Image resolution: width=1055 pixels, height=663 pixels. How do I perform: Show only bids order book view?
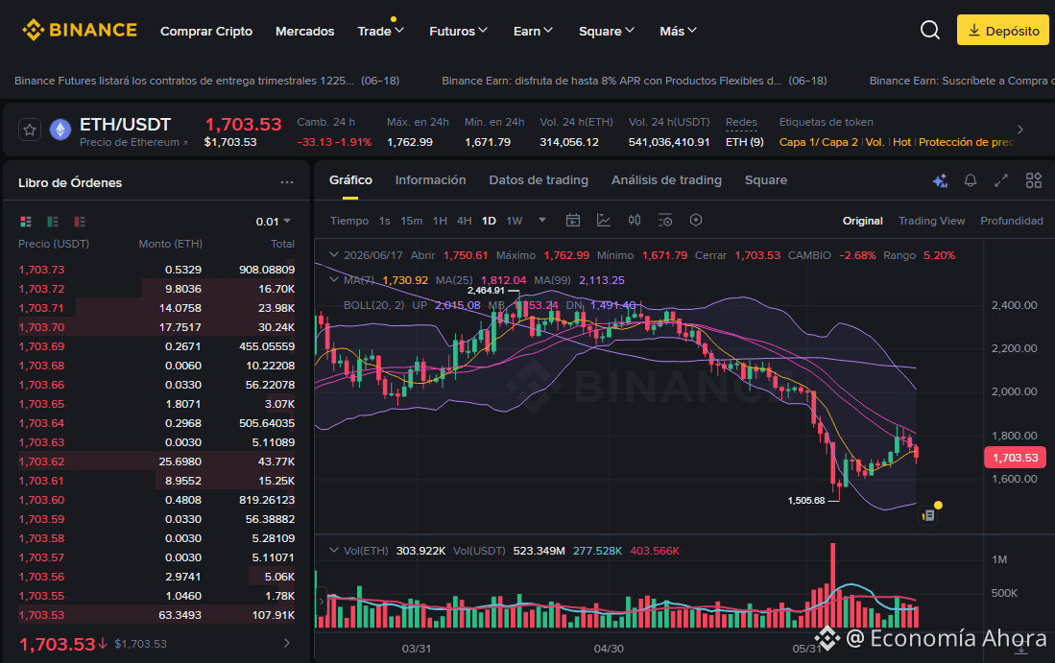[53, 222]
